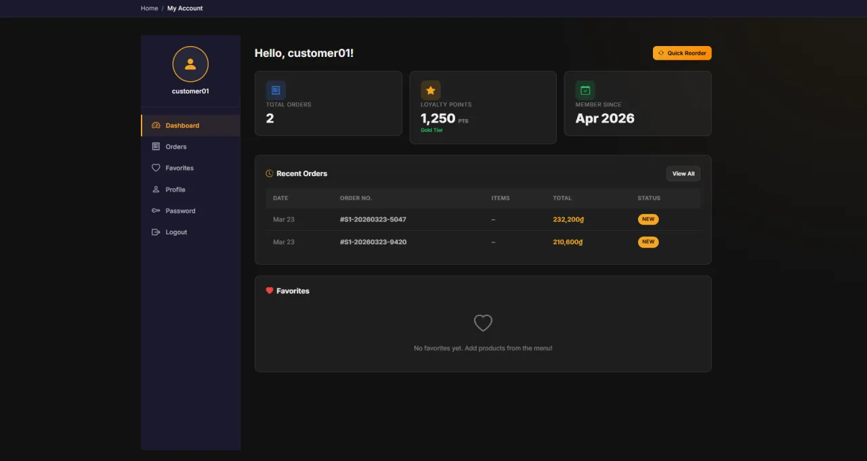Screen dimensions: 867x461
Task: Click the 232,200₫ total amount
Action: [568, 219]
